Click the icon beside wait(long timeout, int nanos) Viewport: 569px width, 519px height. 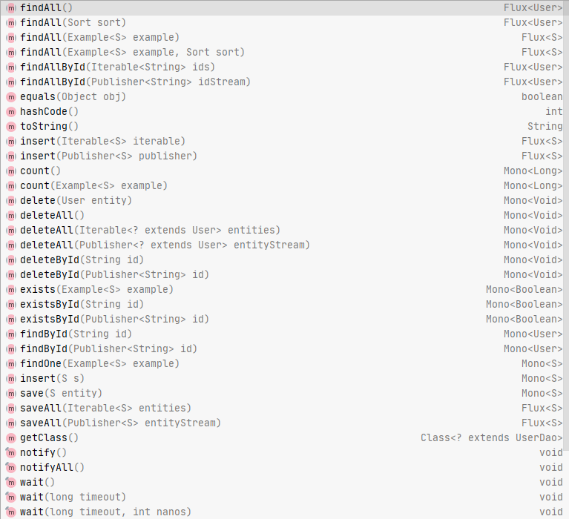[10, 512]
